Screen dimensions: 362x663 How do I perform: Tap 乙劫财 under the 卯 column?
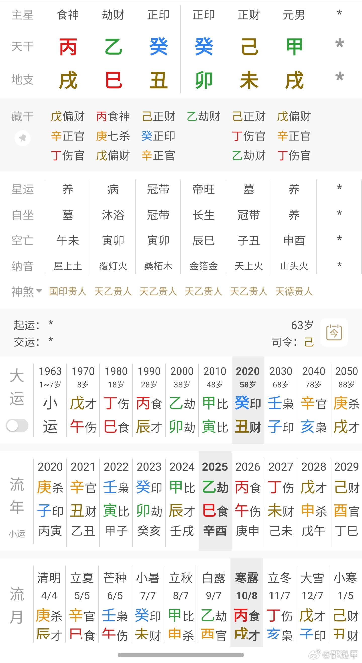pyautogui.click(x=204, y=116)
